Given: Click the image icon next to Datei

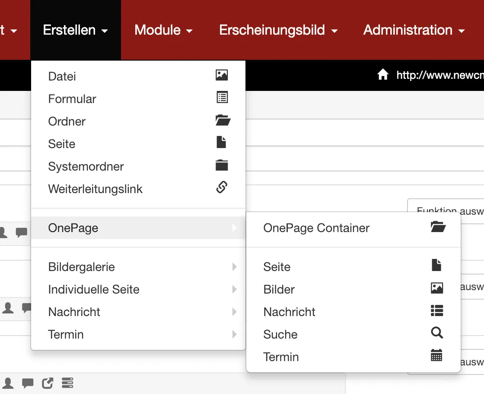Looking at the screenshot, I should click(222, 75).
